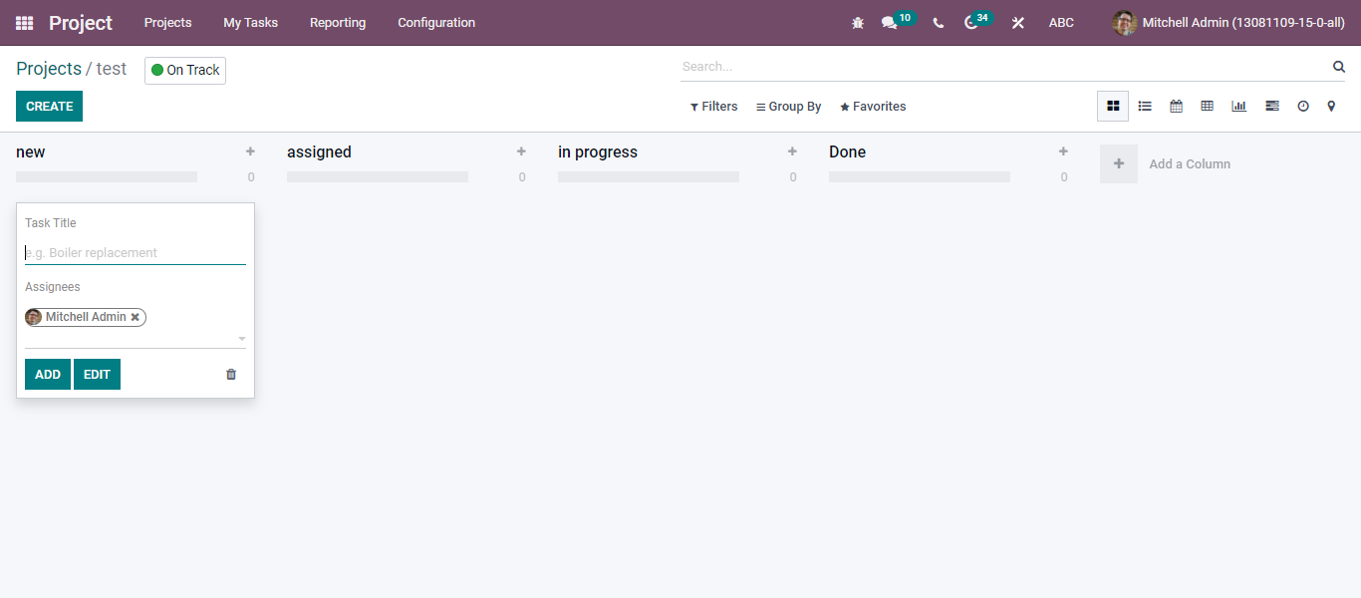Add a task in the Done column
The height and width of the screenshot is (598, 1361).
click(x=1063, y=151)
